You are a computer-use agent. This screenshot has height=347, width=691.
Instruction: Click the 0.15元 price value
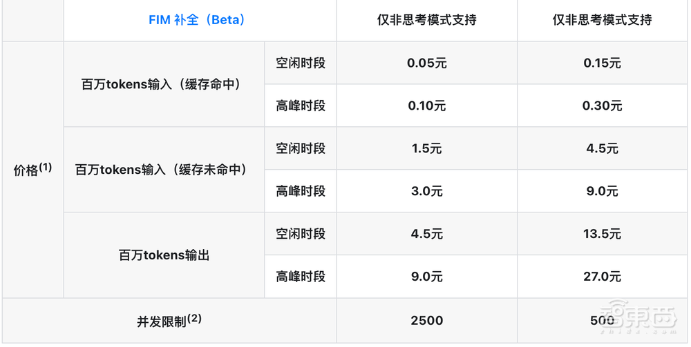(x=603, y=63)
